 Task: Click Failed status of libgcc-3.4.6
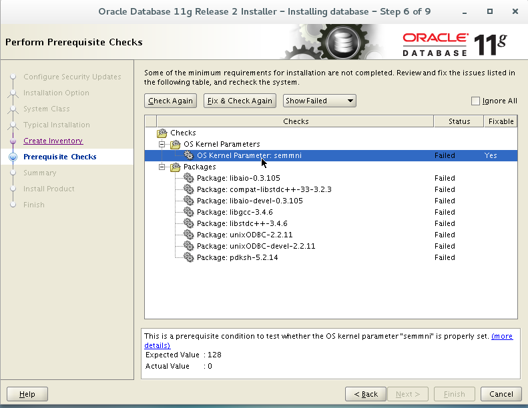coord(445,212)
